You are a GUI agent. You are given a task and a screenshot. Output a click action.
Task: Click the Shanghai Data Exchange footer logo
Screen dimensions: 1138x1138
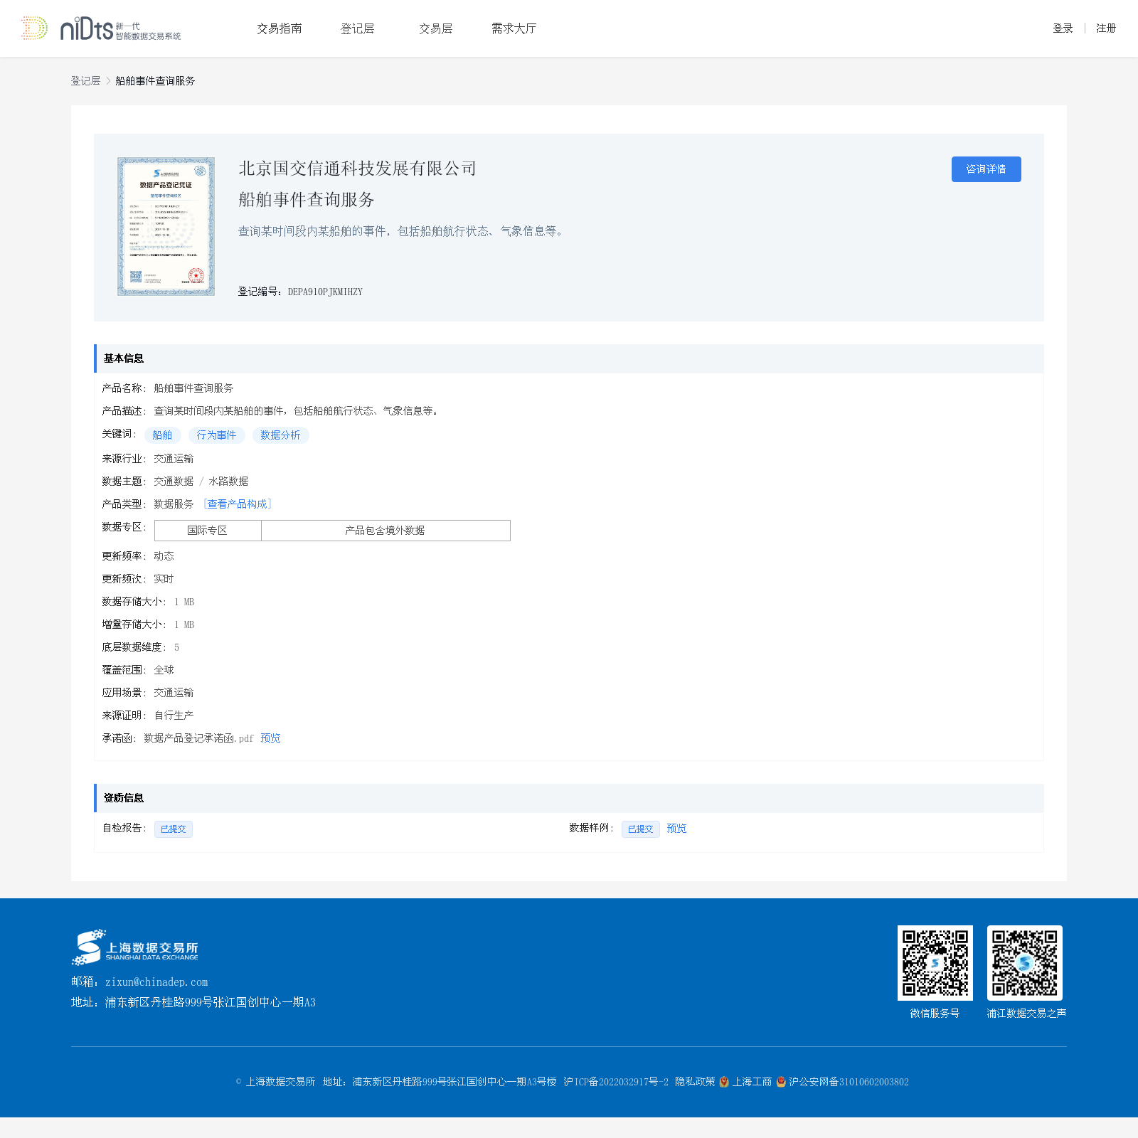click(135, 948)
